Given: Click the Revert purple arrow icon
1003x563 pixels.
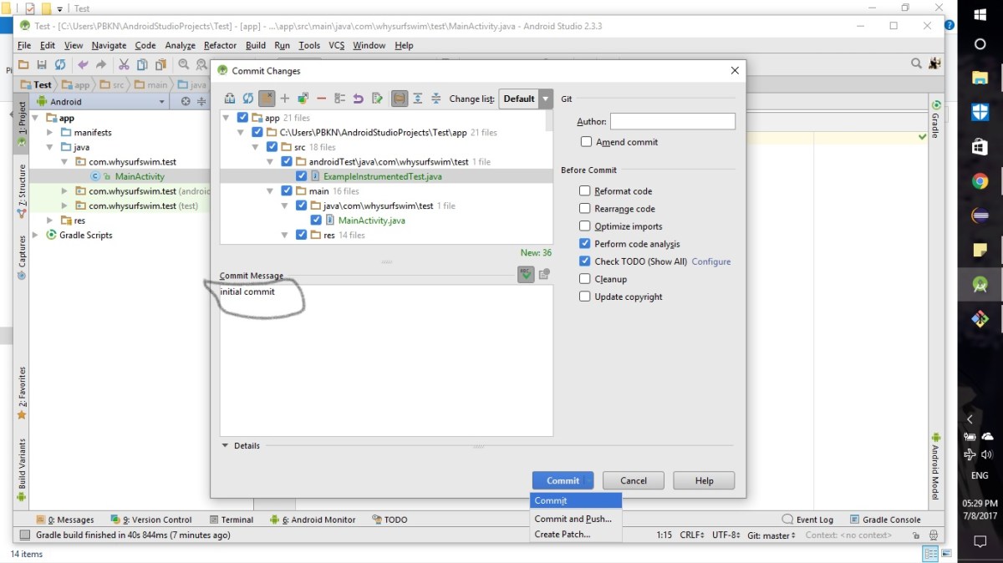Looking at the screenshot, I should pyautogui.click(x=358, y=99).
